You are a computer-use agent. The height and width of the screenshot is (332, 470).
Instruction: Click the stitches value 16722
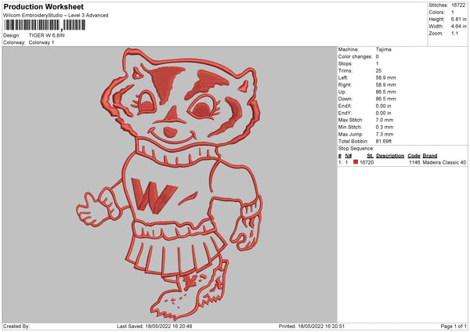[x=458, y=5]
